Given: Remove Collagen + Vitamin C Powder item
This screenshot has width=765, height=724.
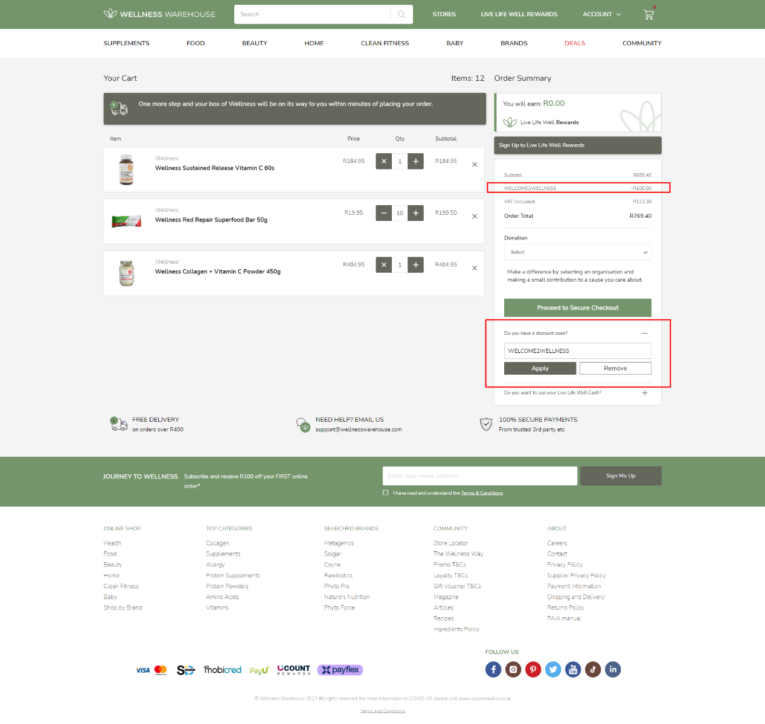Looking at the screenshot, I should pyautogui.click(x=475, y=268).
